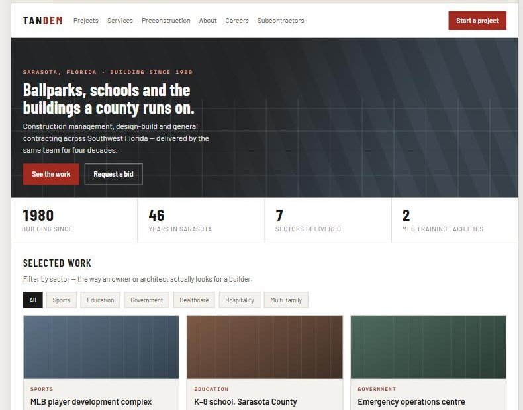The height and width of the screenshot is (410, 523).
Task: Click the Start a project button
Action: 477,20
